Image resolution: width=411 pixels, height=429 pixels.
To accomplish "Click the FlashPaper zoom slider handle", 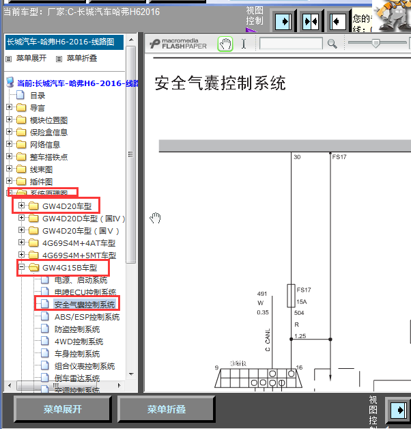I will click(x=376, y=43).
